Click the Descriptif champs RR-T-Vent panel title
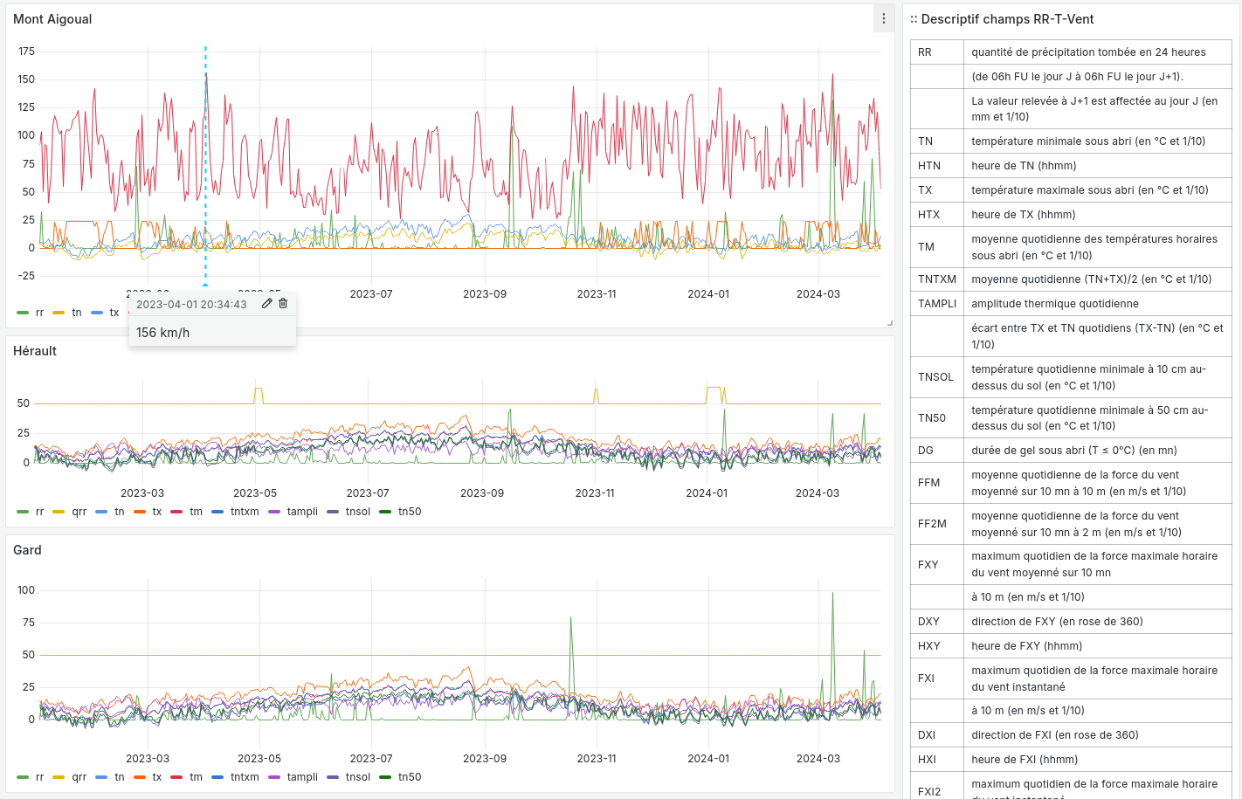The width and height of the screenshot is (1242, 799). pyautogui.click(x=1003, y=18)
